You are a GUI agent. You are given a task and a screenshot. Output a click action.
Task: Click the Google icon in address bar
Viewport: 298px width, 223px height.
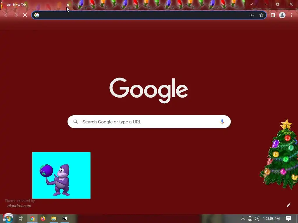[x=37, y=15]
